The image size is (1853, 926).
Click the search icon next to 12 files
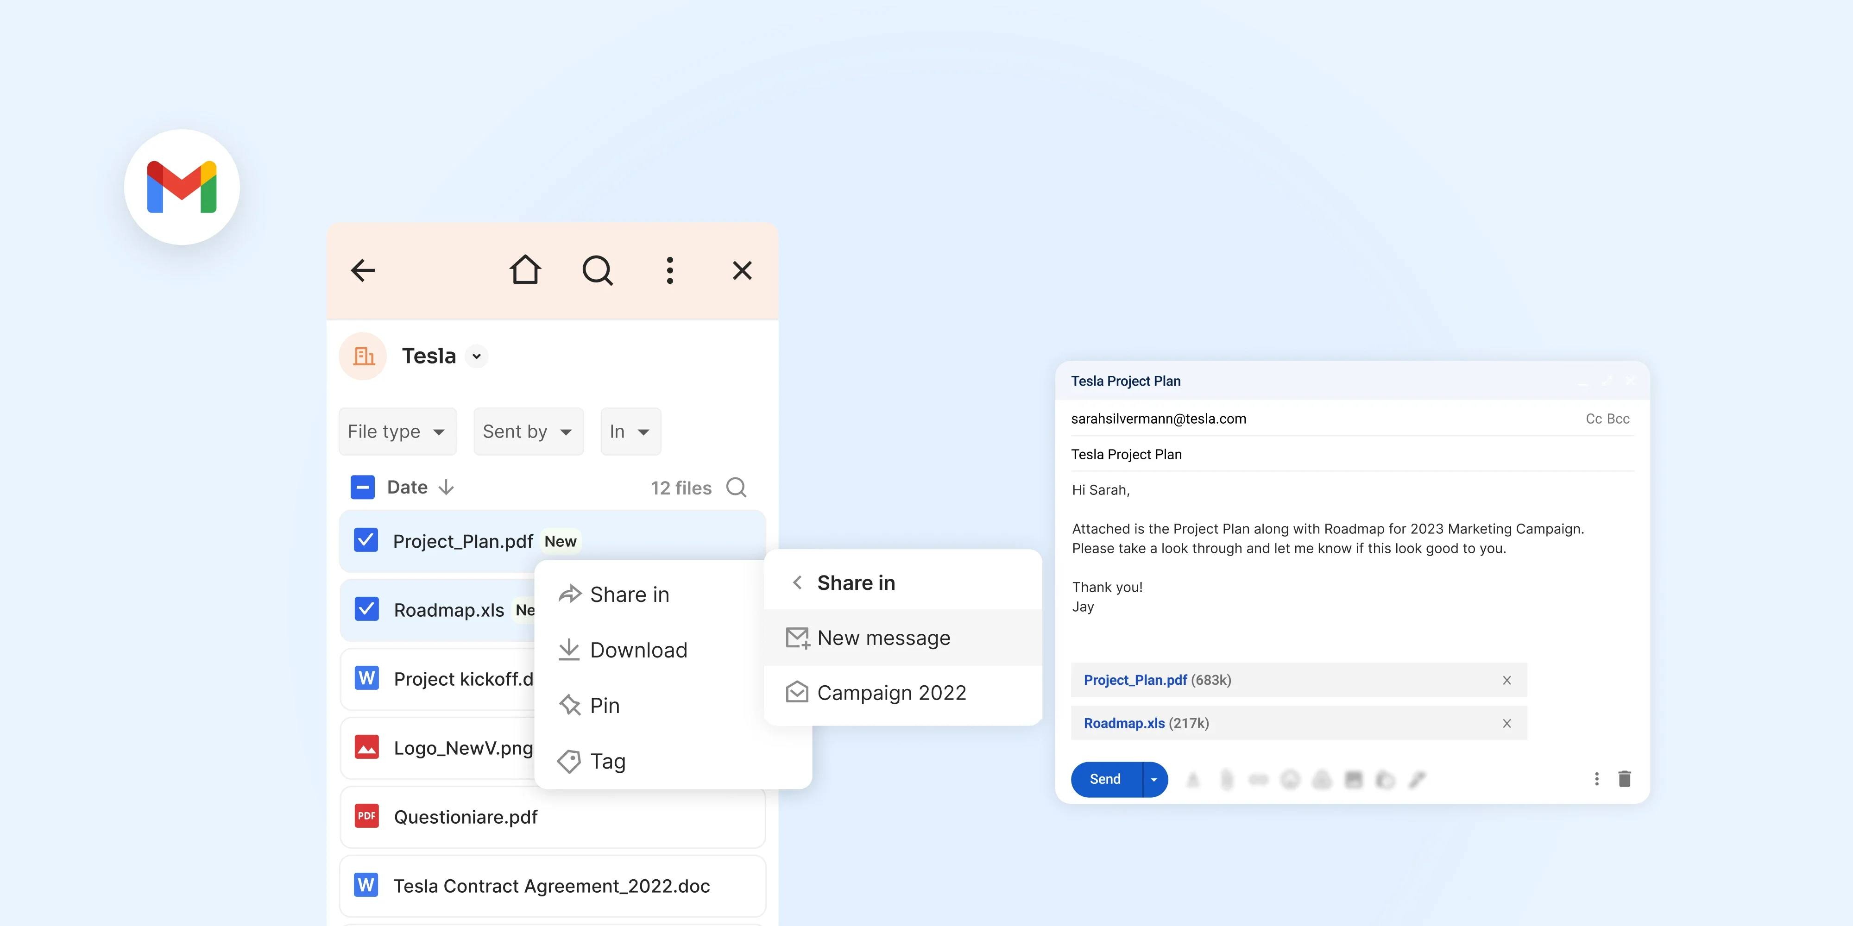[736, 488]
